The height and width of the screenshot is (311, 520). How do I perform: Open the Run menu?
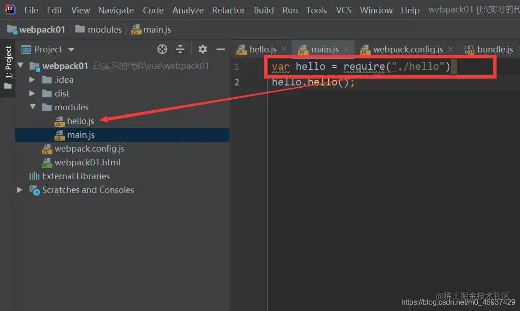click(290, 10)
